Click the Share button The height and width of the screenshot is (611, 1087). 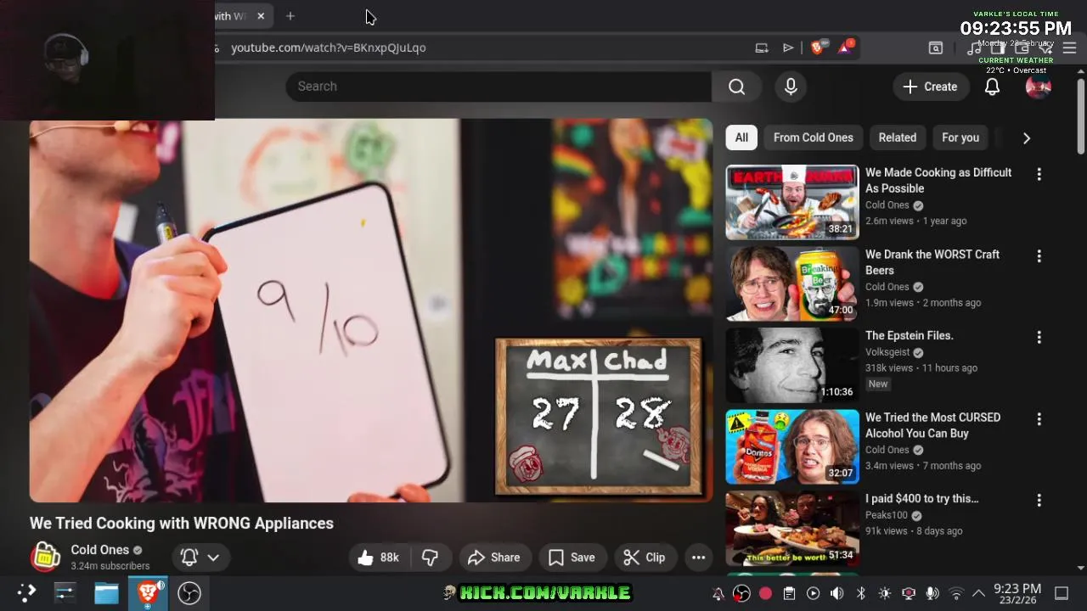493,558
